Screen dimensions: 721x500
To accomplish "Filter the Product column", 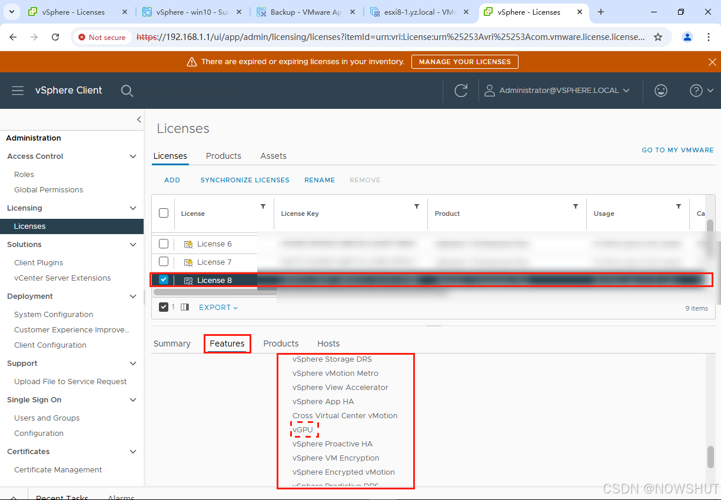I will [x=576, y=206].
